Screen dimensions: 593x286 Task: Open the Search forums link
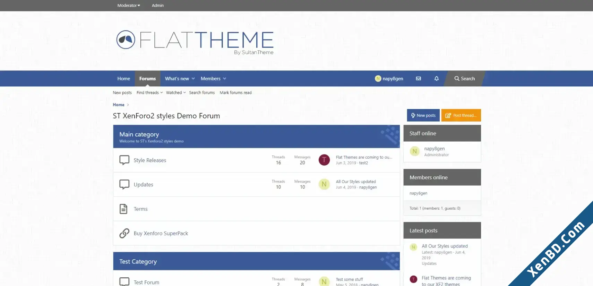(x=202, y=93)
